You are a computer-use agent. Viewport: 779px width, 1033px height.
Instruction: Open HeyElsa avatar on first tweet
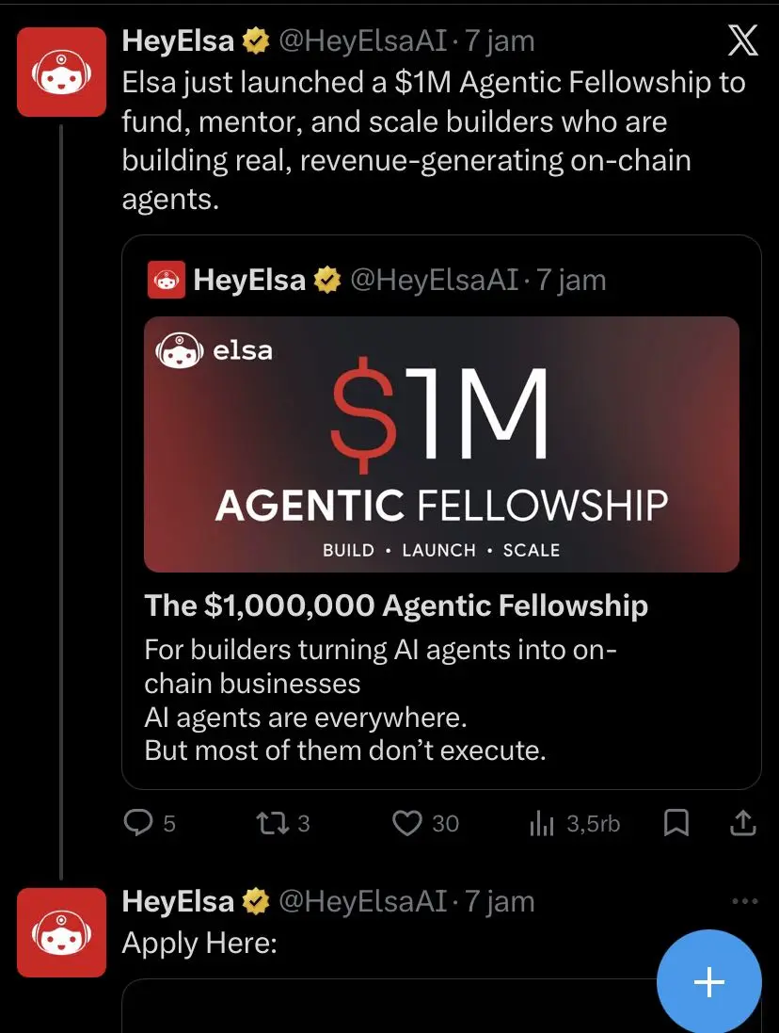pyautogui.click(x=62, y=72)
